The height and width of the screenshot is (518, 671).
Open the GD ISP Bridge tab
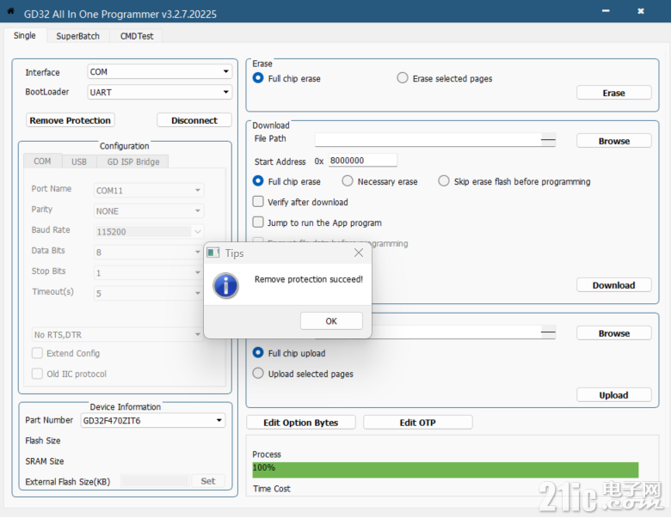(x=133, y=161)
